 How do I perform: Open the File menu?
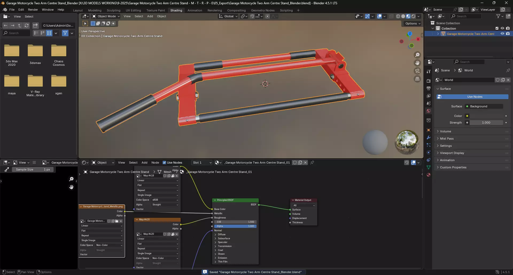click(x=12, y=10)
